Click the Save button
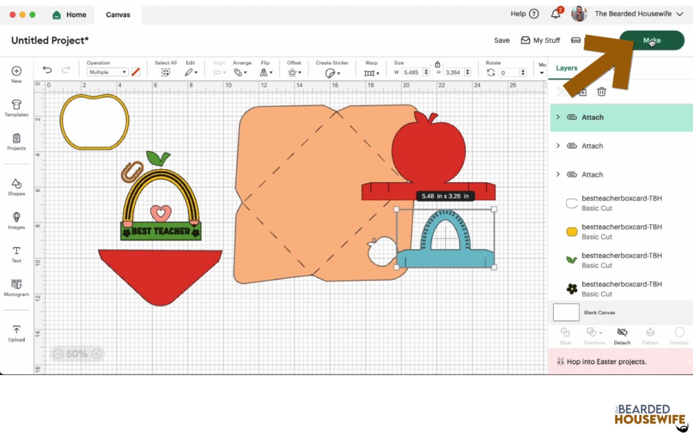Screen dimensions: 693x440 tap(501, 41)
